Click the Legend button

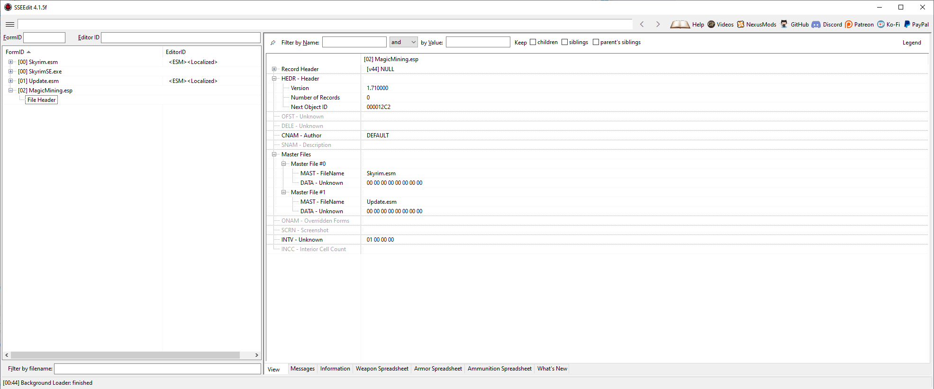point(912,43)
